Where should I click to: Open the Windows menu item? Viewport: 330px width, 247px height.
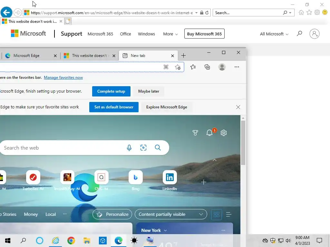tap(146, 34)
